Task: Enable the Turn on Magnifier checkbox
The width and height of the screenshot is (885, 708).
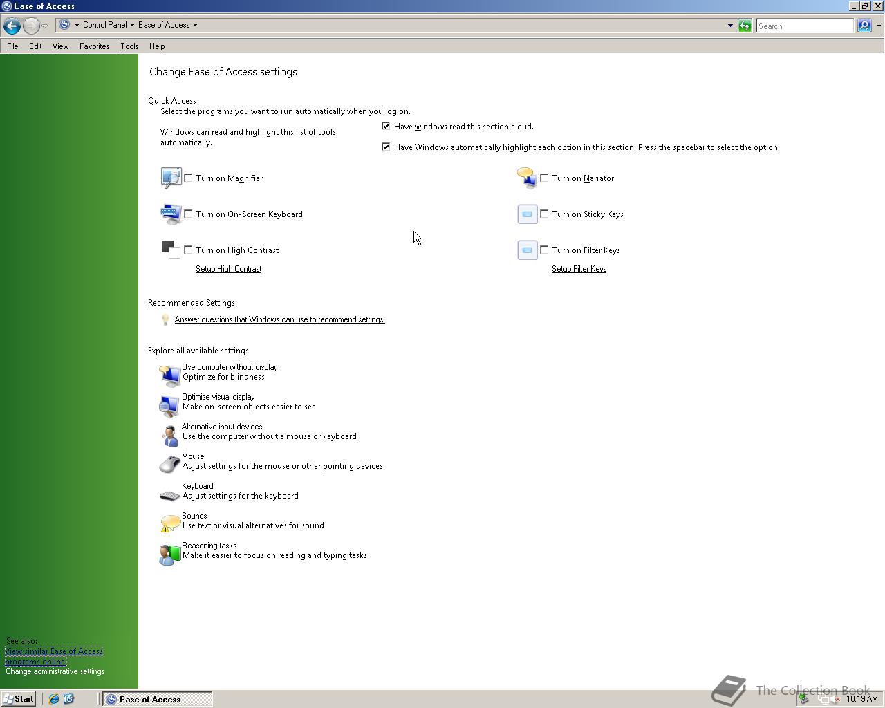Action: point(188,178)
